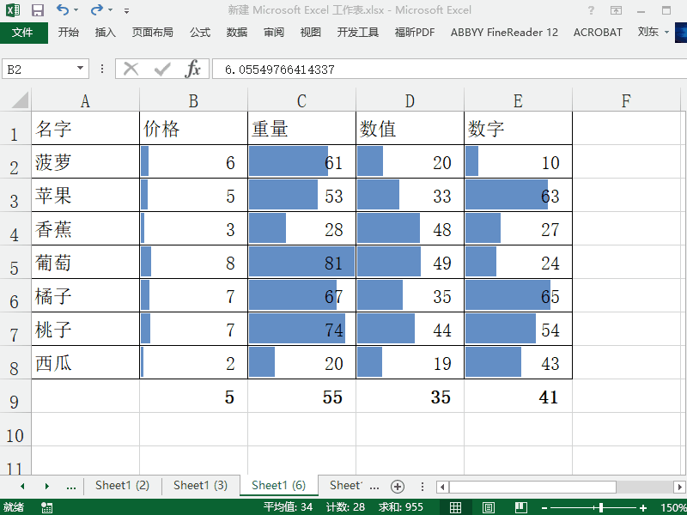Open the 公式 ribbon tab
The width and height of the screenshot is (687, 515).
[x=200, y=32]
